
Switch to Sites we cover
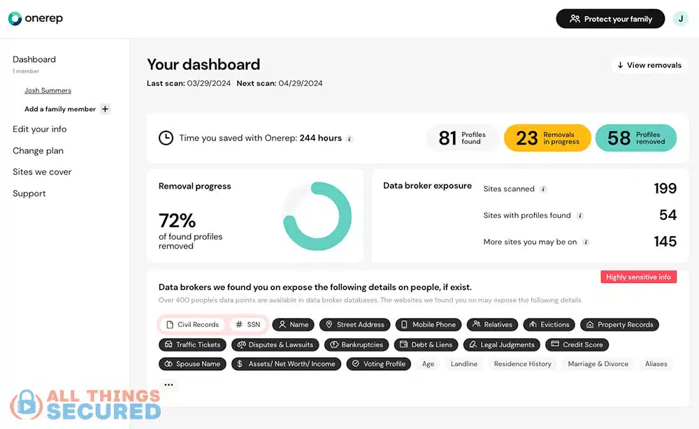tap(41, 172)
